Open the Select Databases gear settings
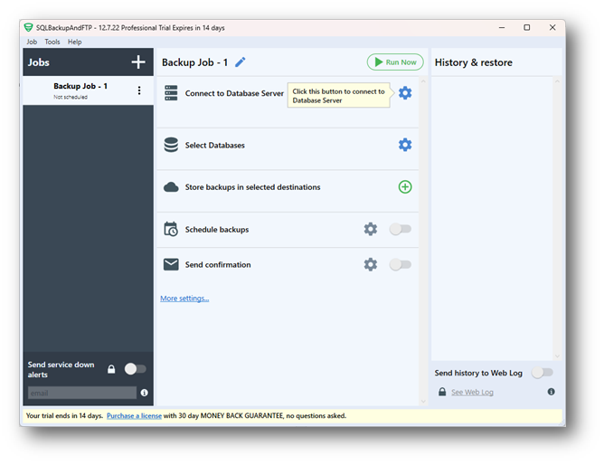This screenshot has width=604, height=465. (x=405, y=145)
